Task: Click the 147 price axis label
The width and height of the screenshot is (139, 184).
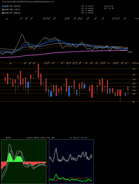Action: click(x=134, y=69)
